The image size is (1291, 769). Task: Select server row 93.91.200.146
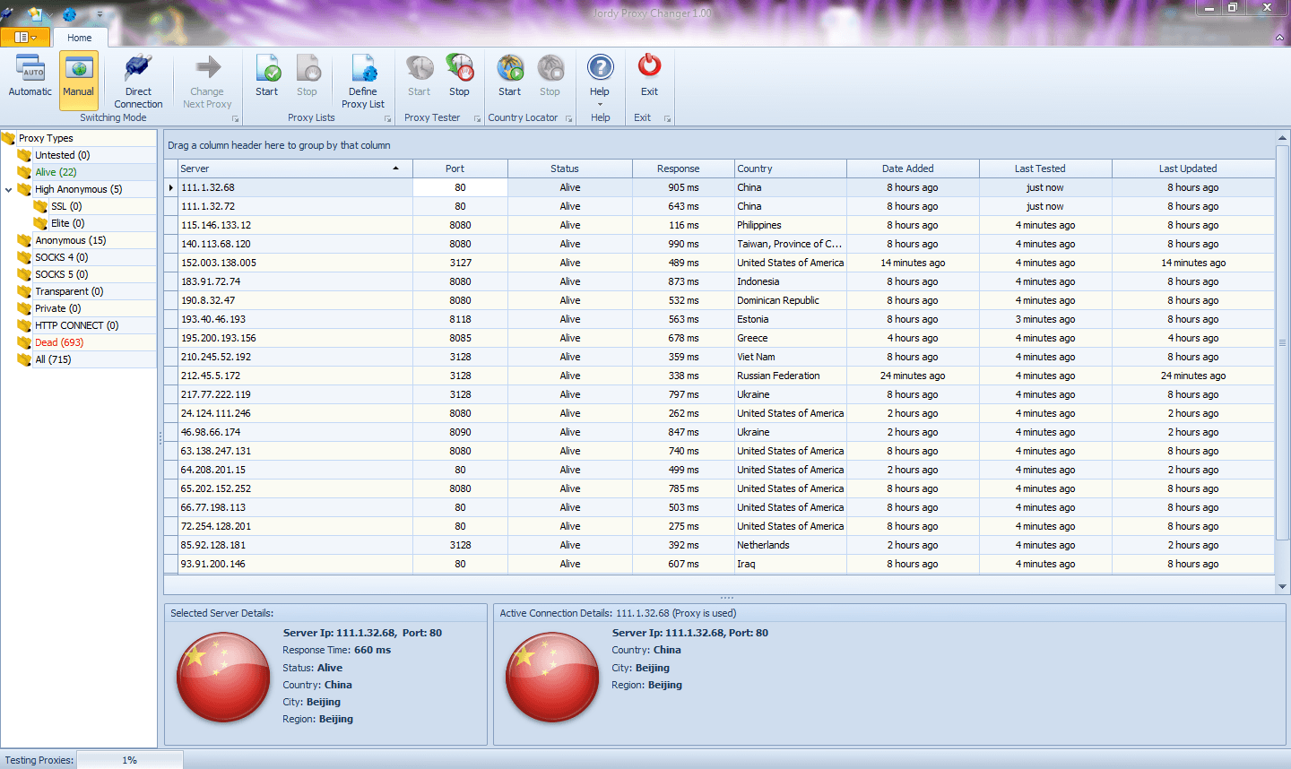pyautogui.click(x=719, y=564)
